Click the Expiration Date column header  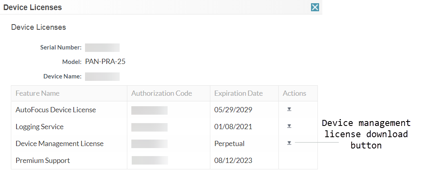(x=238, y=93)
